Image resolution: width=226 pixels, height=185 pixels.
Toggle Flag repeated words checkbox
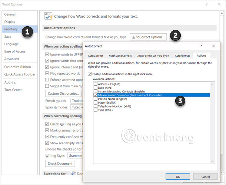[x=47, y=73]
